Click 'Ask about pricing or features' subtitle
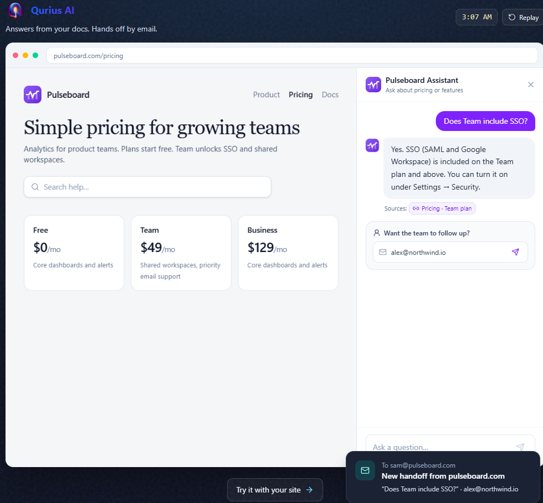Screen dimensions: 543x503 (424, 90)
